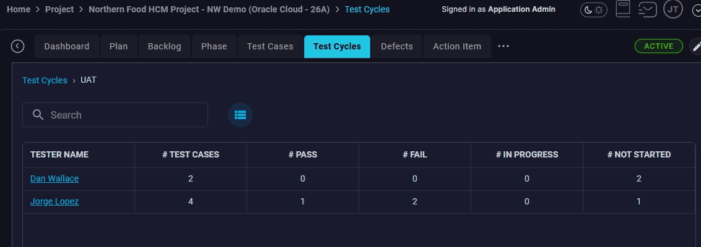
Task: Expand the chevron beside the JT avatar
Action: (x=696, y=10)
